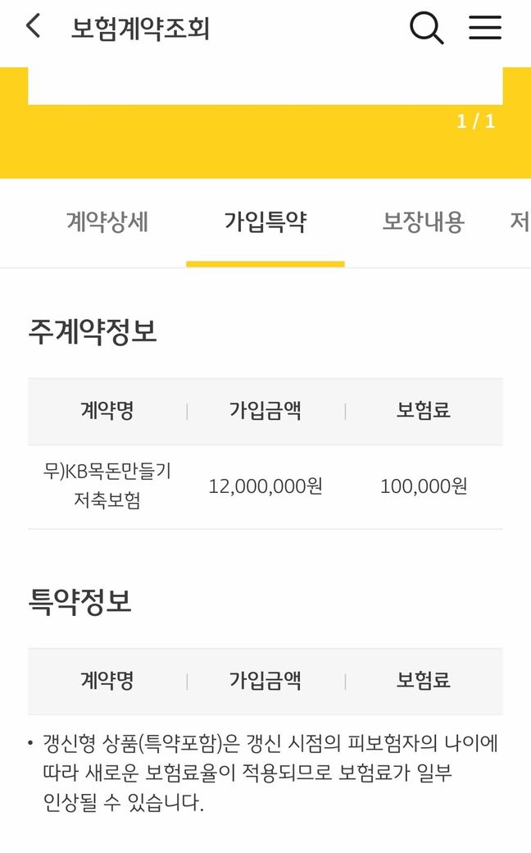Screen dimensions: 531x853
Task: Tap the 갱신형 상품 notice text
Action: click(x=270, y=773)
